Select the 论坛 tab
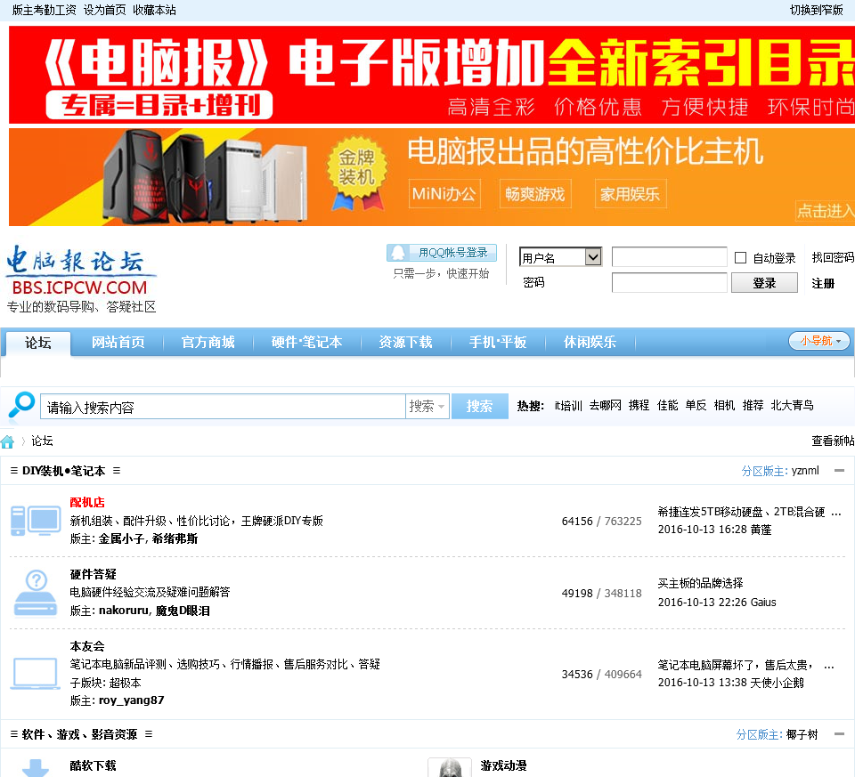 (38, 343)
